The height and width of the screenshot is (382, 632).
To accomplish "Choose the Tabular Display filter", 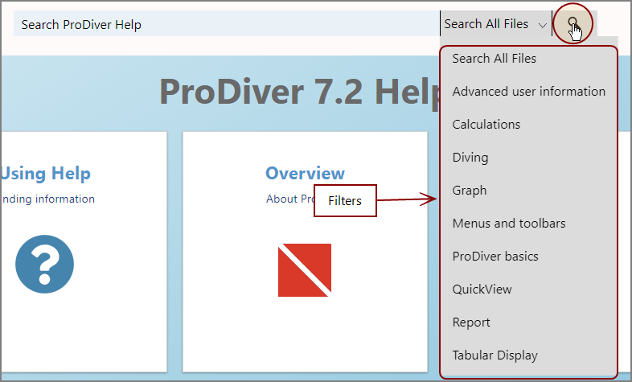I will pos(495,355).
